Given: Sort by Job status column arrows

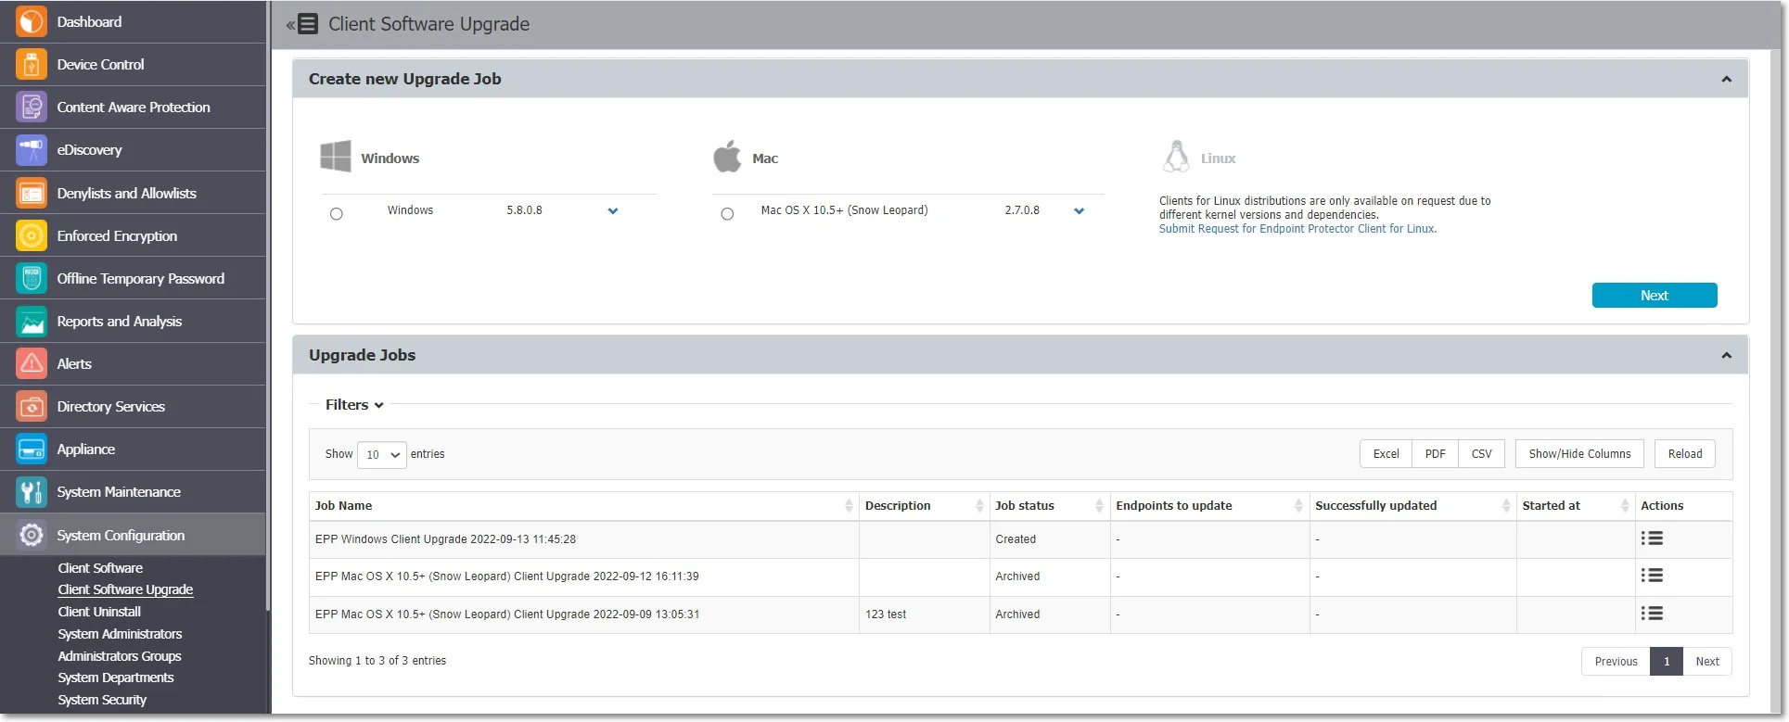Looking at the screenshot, I should coord(1099,505).
